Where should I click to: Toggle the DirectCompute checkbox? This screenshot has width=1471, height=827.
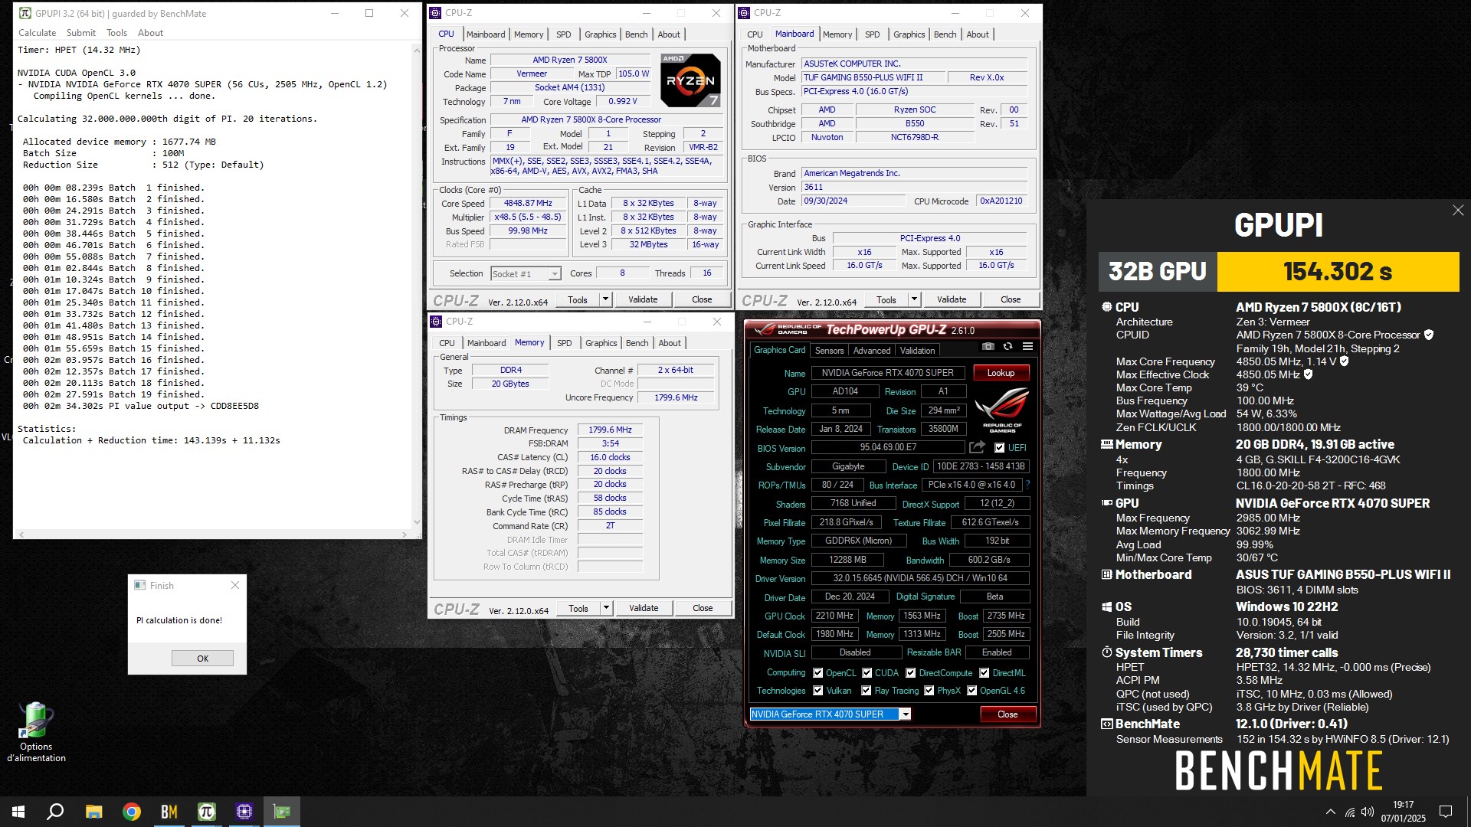910,673
